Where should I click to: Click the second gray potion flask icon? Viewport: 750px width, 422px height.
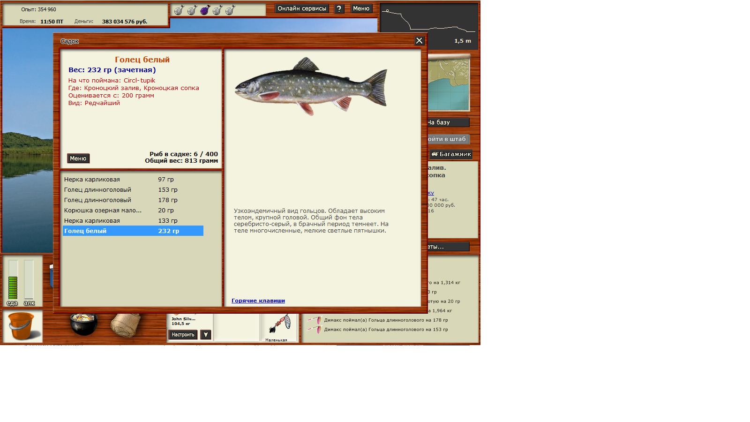[x=192, y=10]
